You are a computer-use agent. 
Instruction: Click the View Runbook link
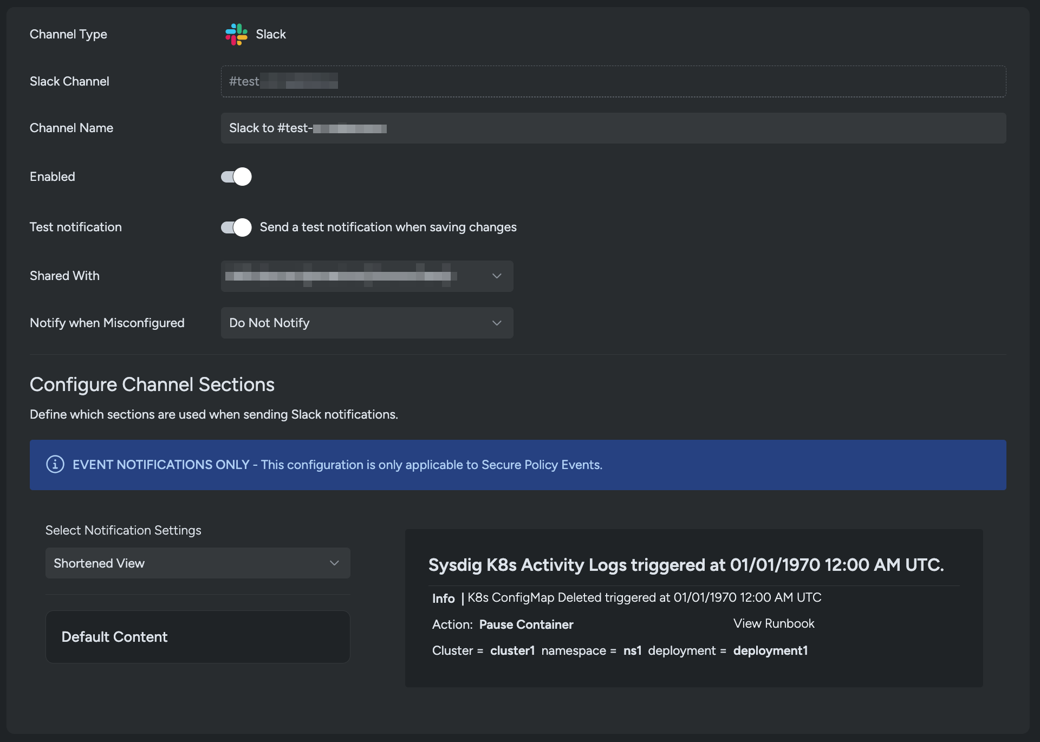(x=773, y=624)
